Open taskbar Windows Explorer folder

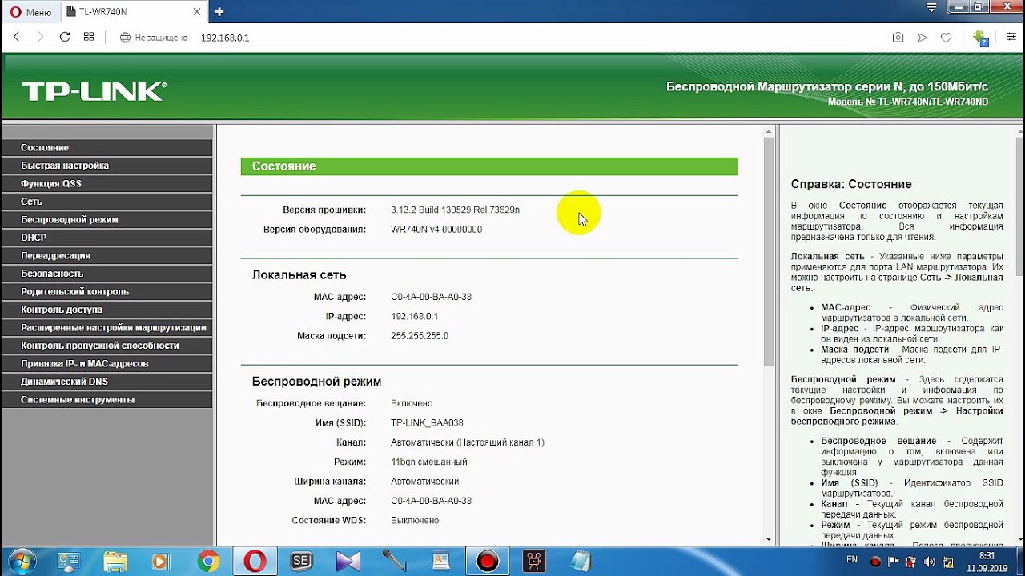tap(115, 561)
